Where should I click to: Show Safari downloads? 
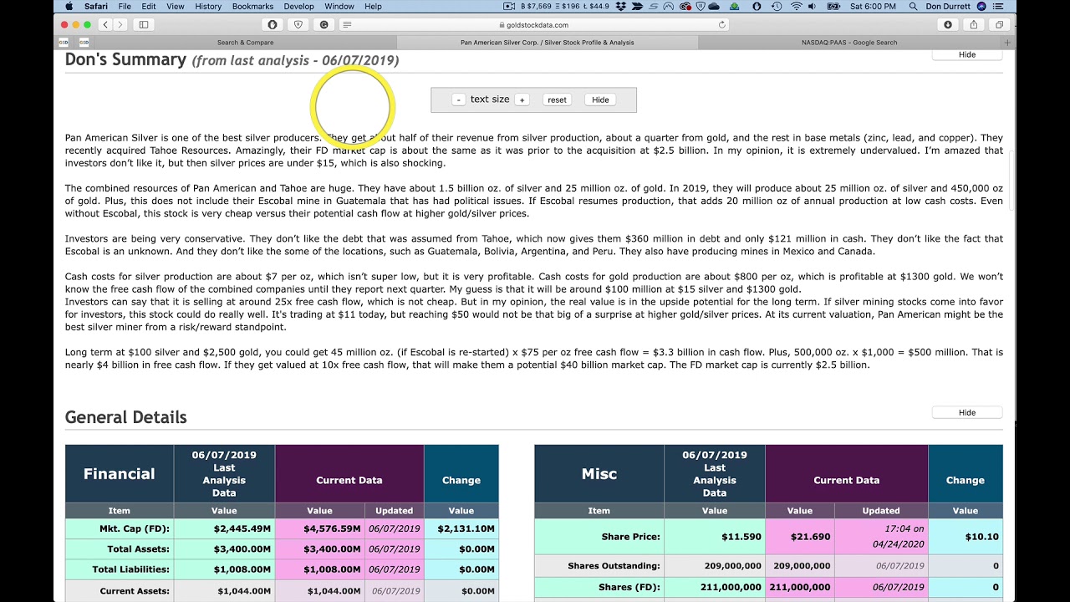pos(948,25)
